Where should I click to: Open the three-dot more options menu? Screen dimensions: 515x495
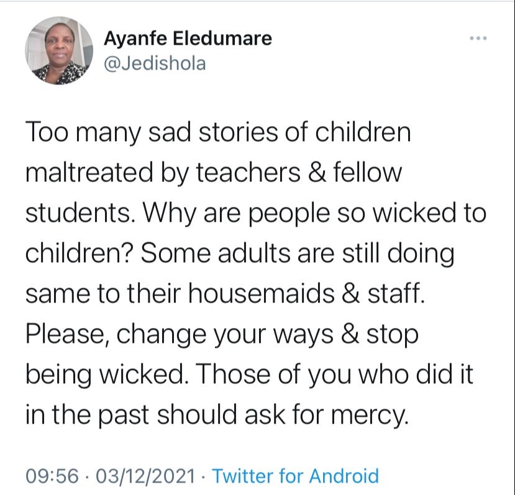coord(477,39)
